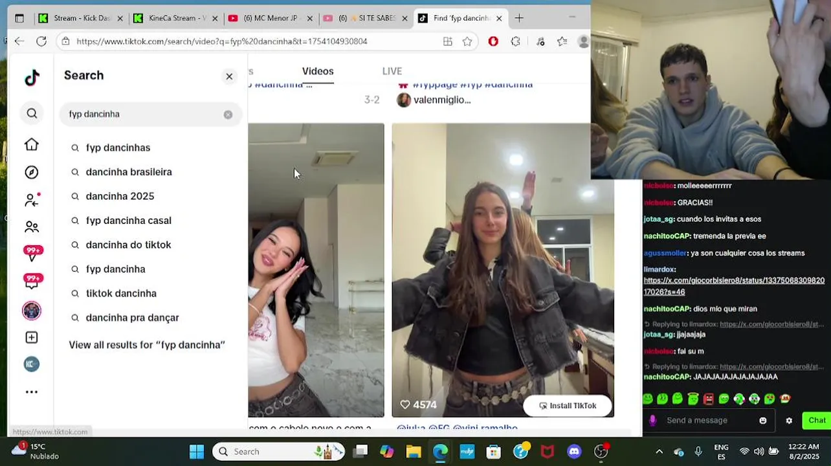Select the suggestion 'tiktok dancinha'

[122, 293]
